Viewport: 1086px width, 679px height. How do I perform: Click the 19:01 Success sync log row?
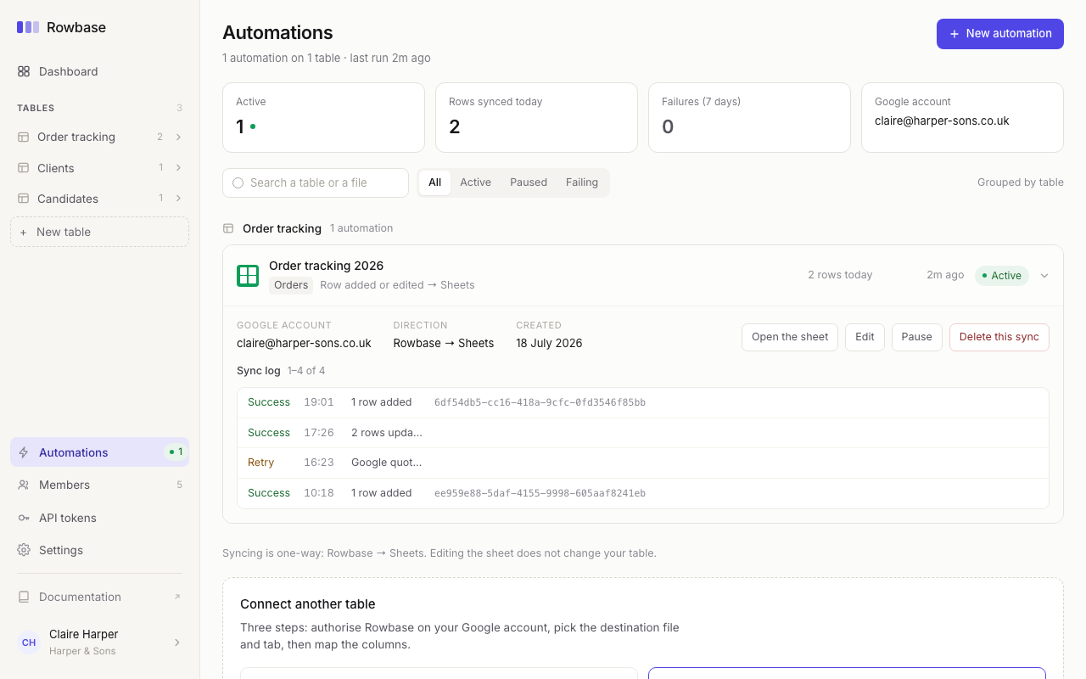(x=643, y=402)
